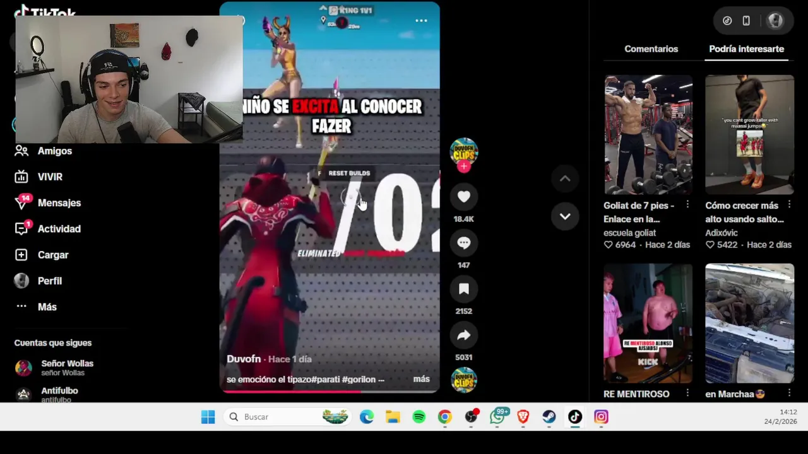Open Instagram from the taskbar
This screenshot has width=808, height=454.
600,417
